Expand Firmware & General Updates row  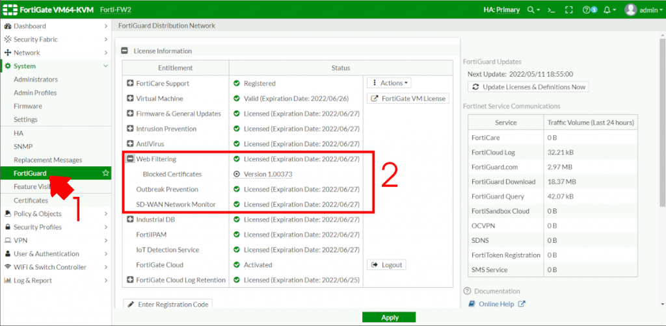click(130, 114)
